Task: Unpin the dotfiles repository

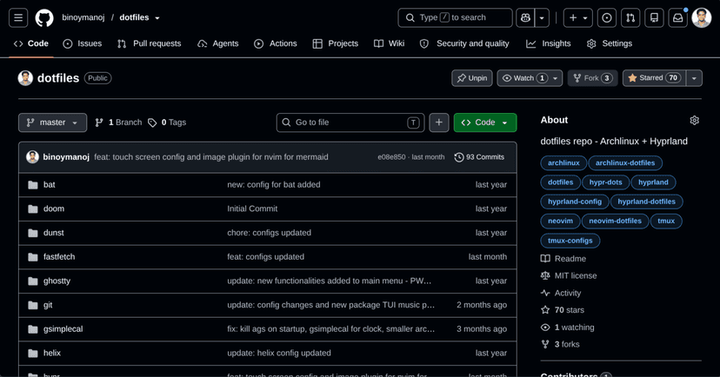Action: (472, 78)
